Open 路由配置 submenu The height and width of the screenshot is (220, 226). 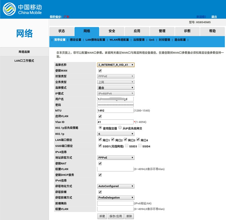(180, 40)
